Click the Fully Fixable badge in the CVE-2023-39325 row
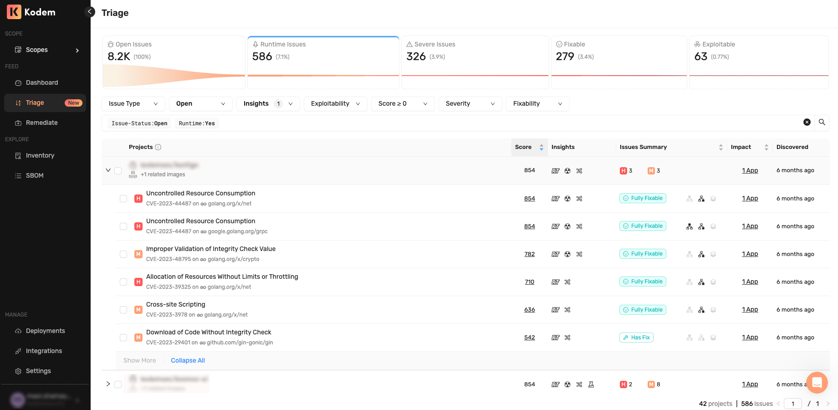Viewport: 838px width, 410px height. [x=643, y=282]
